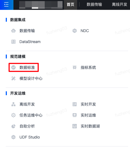130x147 pixels.
Task: Click the 任务运维中心 gear icon
Action: click(13, 115)
